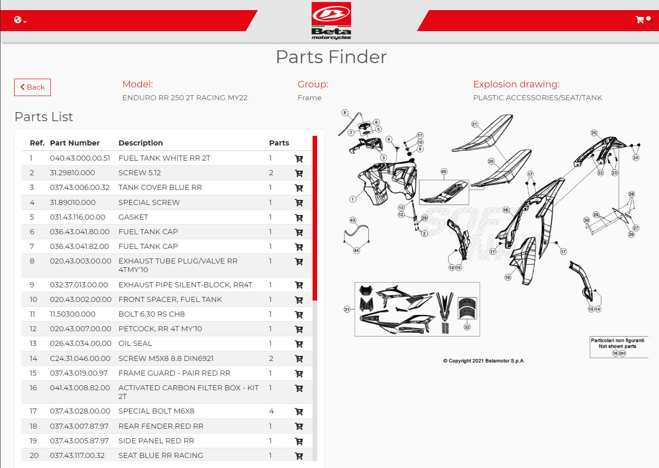Select part number 020.43.002.00.00
659x468 pixels.
point(81,300)
